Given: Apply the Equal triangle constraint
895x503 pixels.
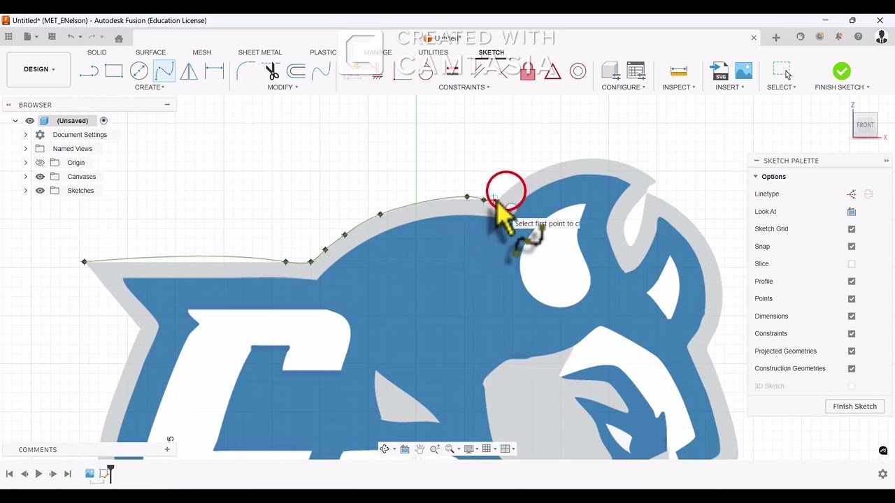Looking at the screenshot, I should [x=552, y=71].
